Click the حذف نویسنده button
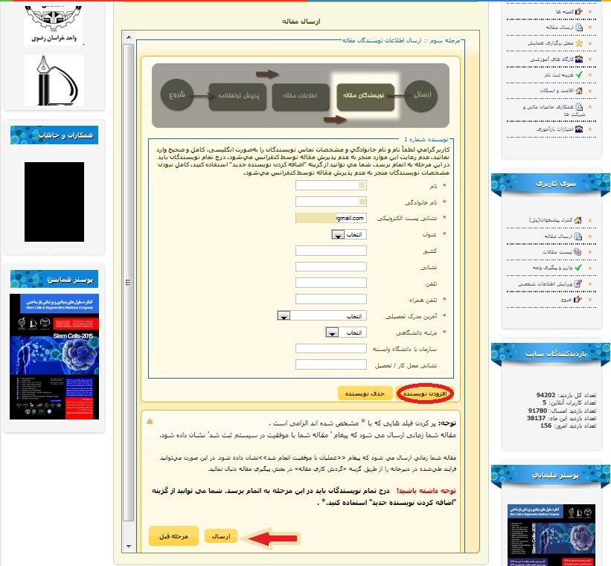The image size is (611, 566). pos(365,393)
